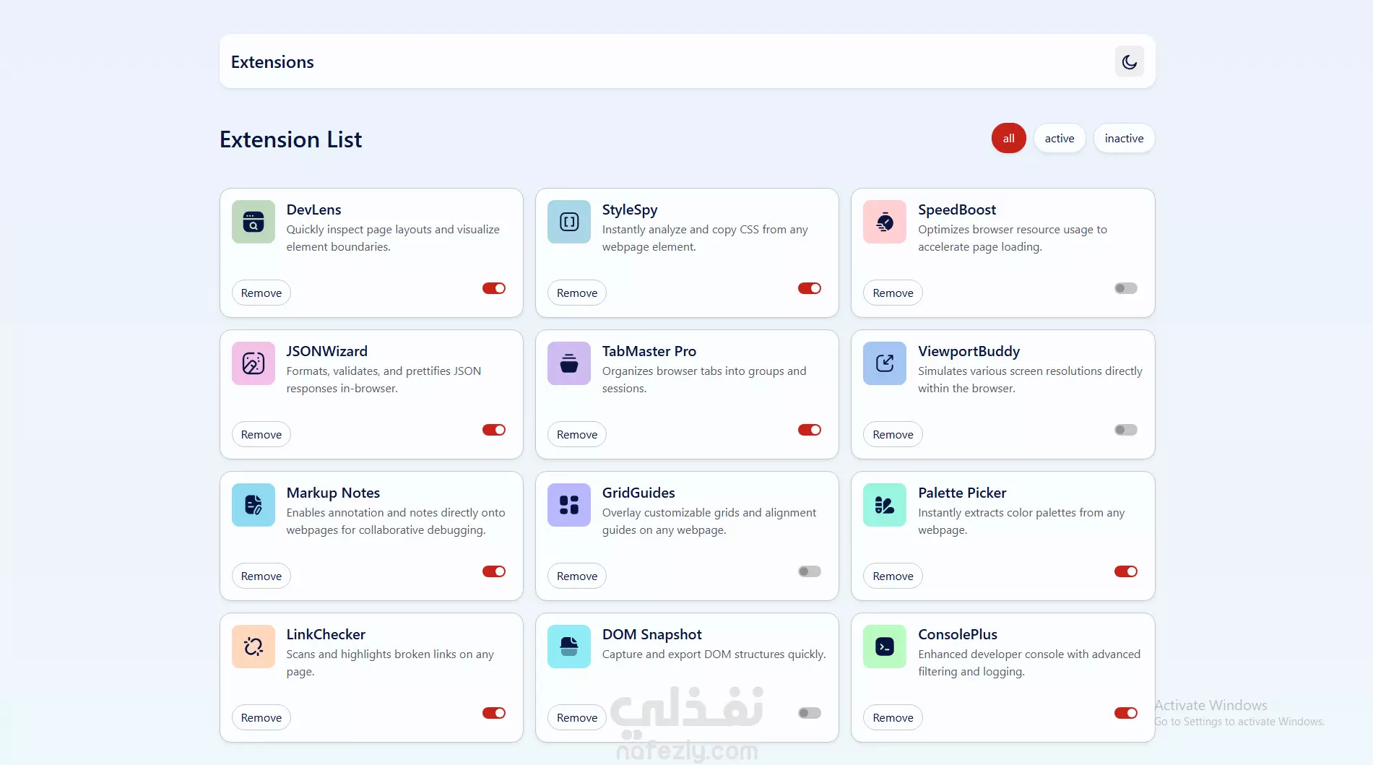Remove the Palette Picker extension
Screen dimensions: 1373x765
(x=893, y=576)
